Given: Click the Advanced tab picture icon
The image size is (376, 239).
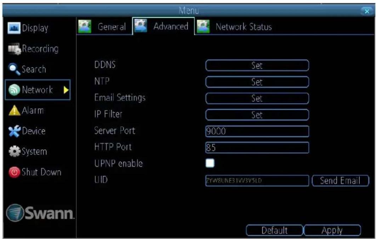Looking at the screenshot, I should [141, 25].
